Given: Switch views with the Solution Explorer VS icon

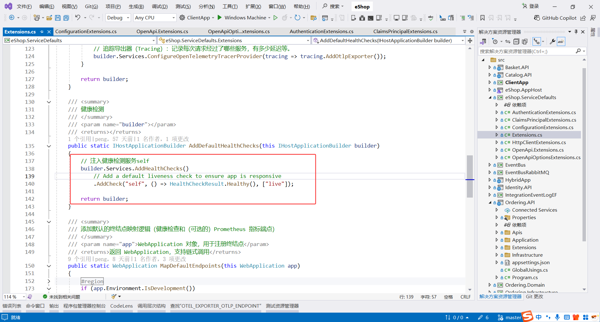Looking at the screenshot, I should tap(483, 42).
